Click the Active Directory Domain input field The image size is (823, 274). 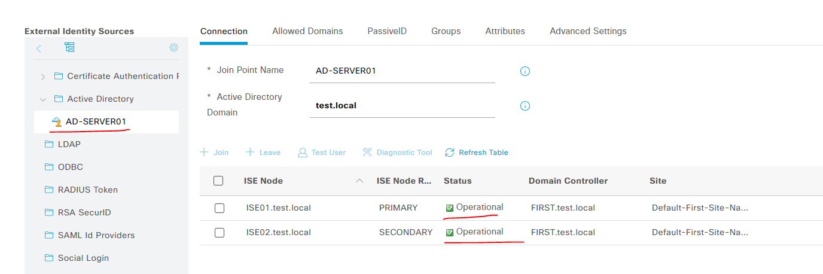click(x=403, y=106)
